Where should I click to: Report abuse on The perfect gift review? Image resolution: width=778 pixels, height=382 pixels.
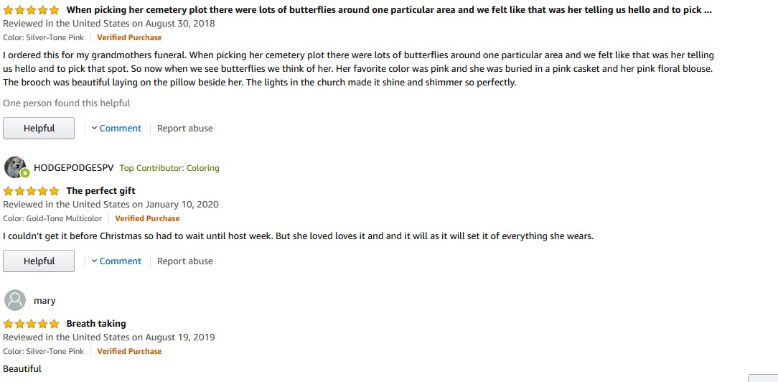coord(185,261)
